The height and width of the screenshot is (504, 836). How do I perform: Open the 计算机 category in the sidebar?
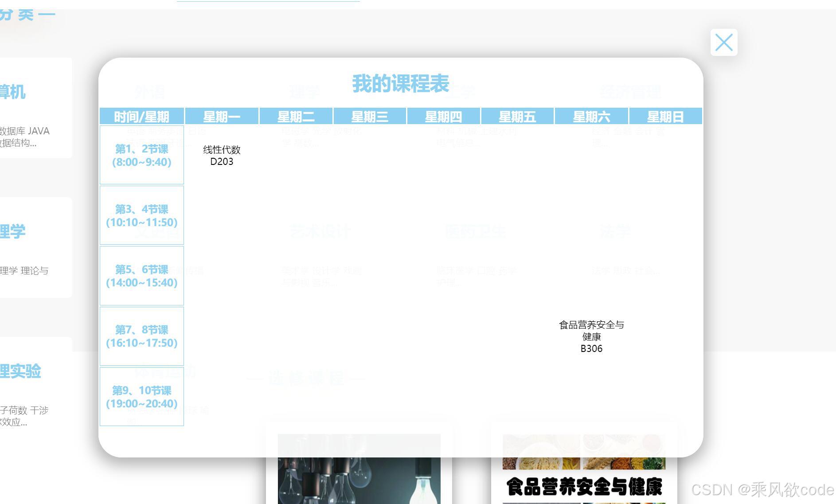click(15, 92)
